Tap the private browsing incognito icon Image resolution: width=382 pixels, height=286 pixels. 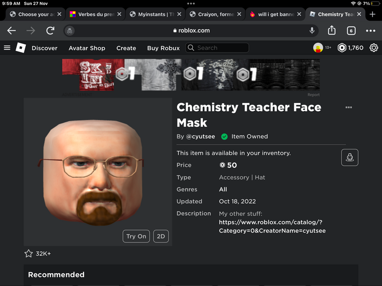pyautogui.click(x=70, y=31)
